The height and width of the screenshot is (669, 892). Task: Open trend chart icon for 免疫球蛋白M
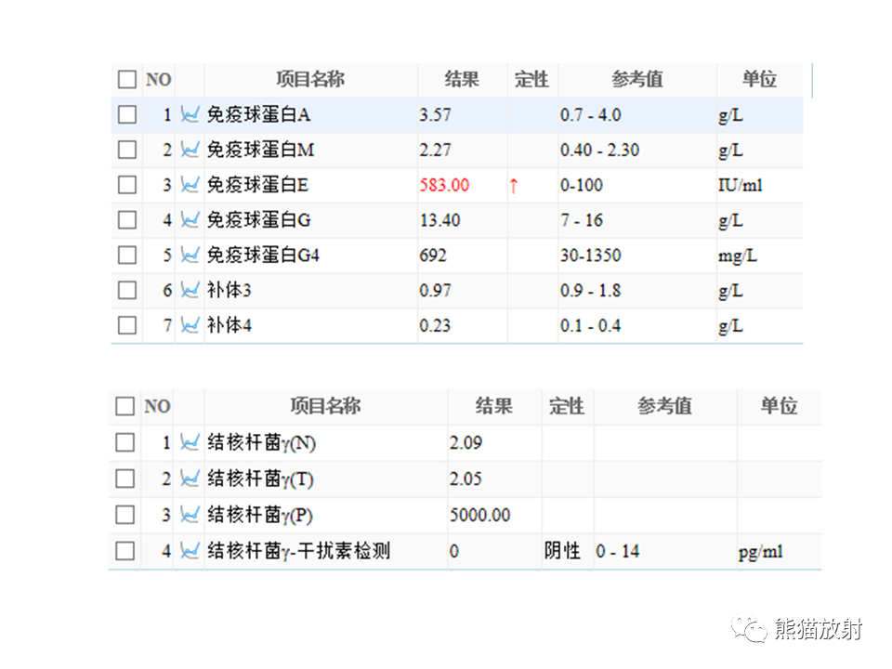[x=190, y=151]
